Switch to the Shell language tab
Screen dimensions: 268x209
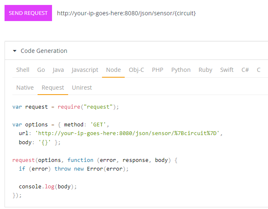(23, 70)
